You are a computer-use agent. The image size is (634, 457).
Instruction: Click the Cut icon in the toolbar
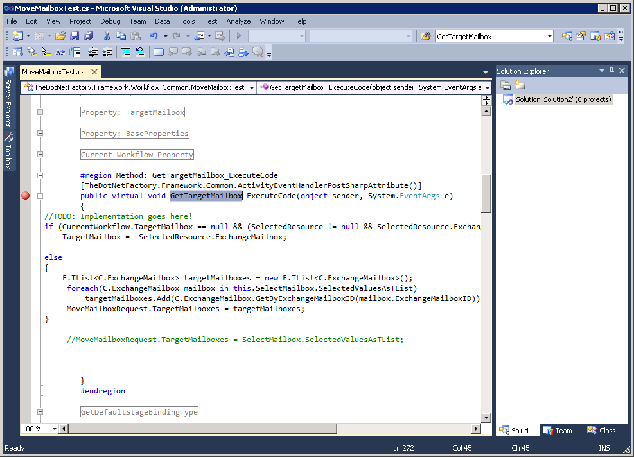[x=107, y=36]
